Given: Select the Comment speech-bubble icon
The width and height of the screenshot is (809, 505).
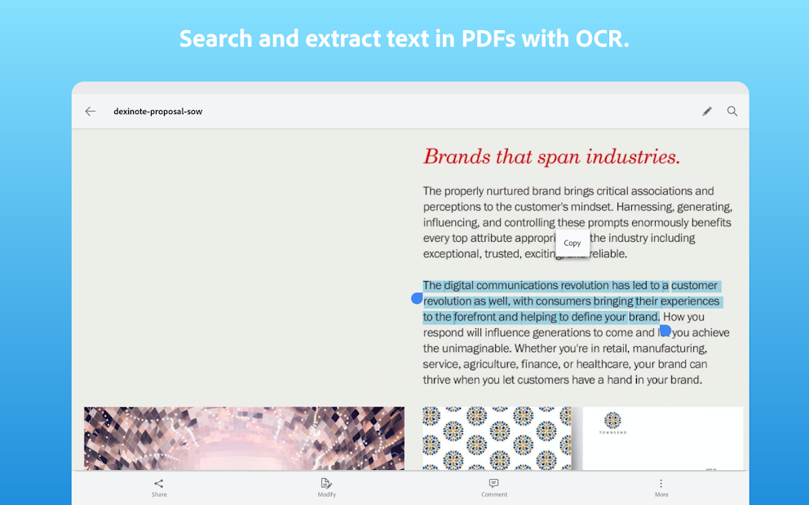Looking at the screenshot, I should (494, 483).
